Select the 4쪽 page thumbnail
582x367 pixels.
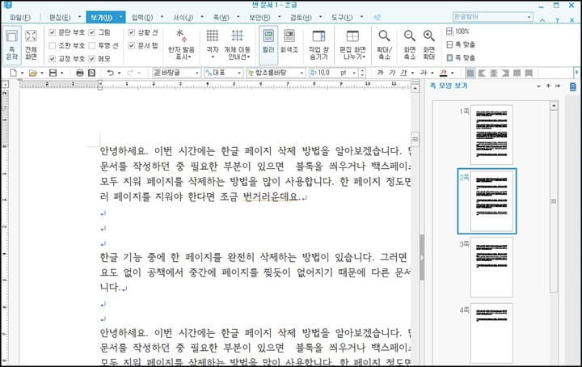491,333
